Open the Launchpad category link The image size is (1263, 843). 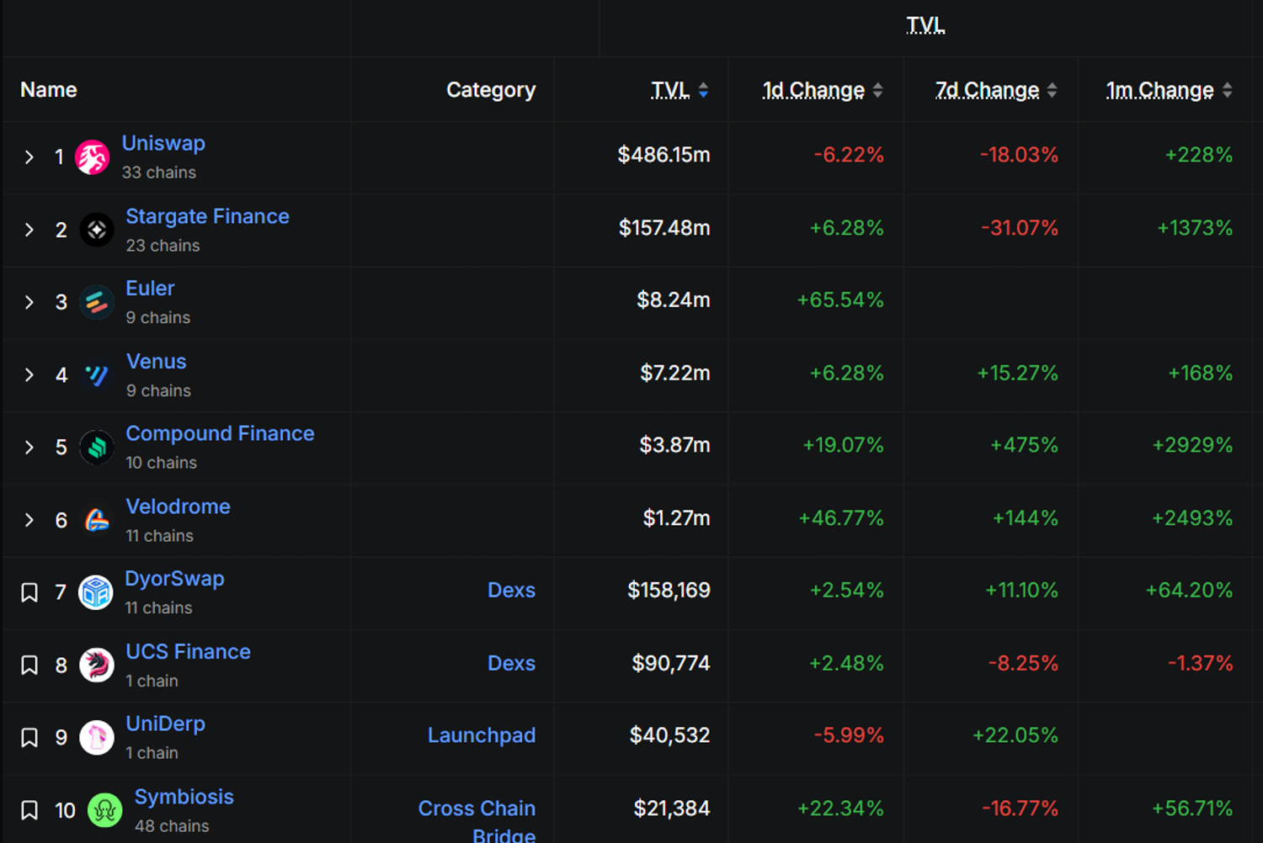pyautogui.click(x=481, y=735)
